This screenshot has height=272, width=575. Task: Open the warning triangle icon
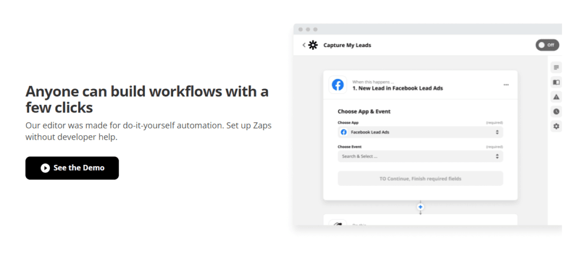coord(556,97)
